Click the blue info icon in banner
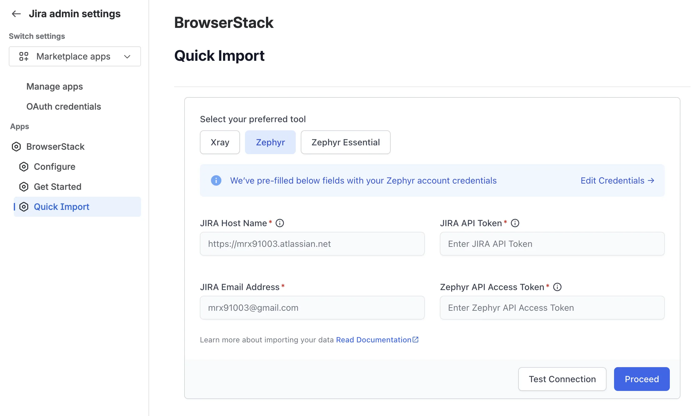 (216, 180)
